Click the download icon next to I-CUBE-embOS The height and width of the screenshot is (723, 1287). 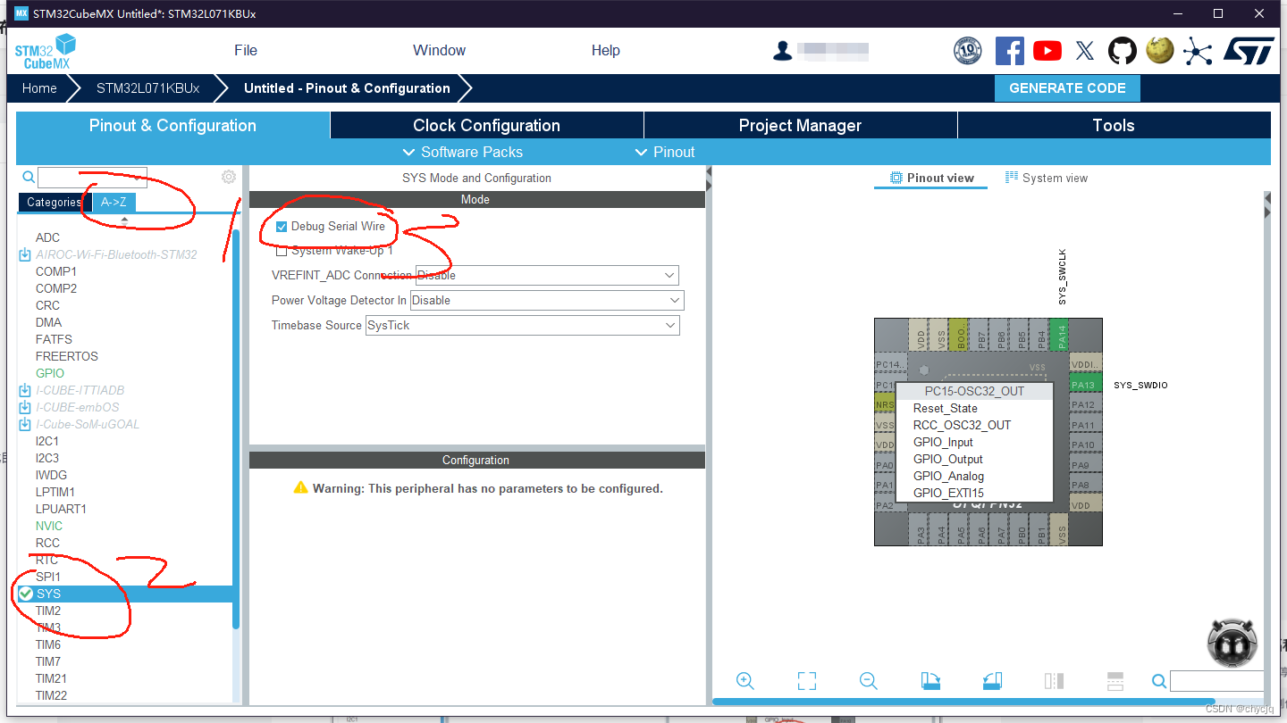[25, 407]
